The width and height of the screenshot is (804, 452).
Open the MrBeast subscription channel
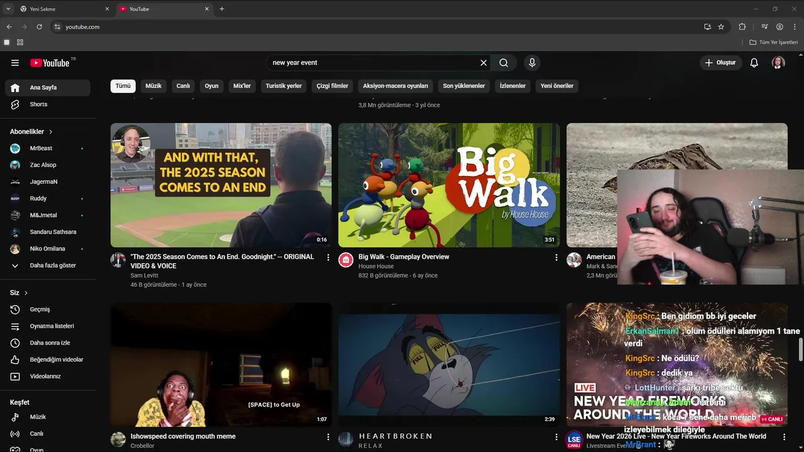(48, 148)
